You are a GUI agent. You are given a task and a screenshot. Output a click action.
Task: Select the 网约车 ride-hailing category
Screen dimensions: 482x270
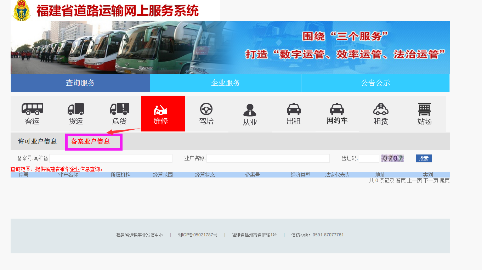click(x=337, y=114)
